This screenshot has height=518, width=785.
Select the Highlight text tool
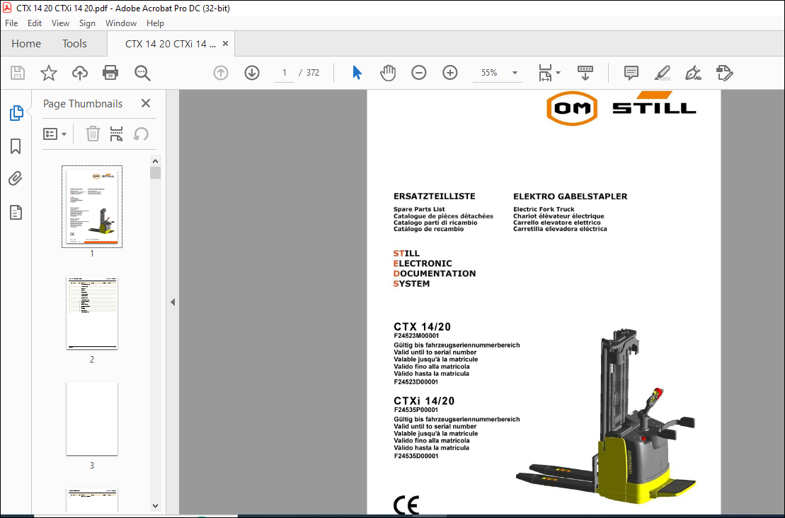click(663, 73)
